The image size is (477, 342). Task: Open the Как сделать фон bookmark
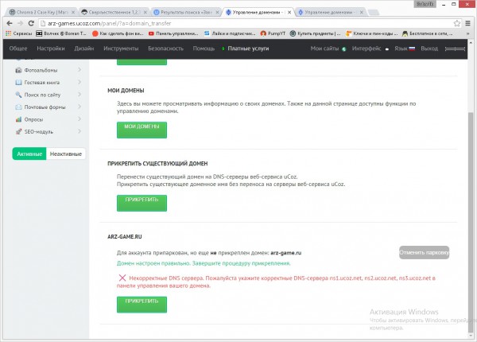click(x=118, y=33)
